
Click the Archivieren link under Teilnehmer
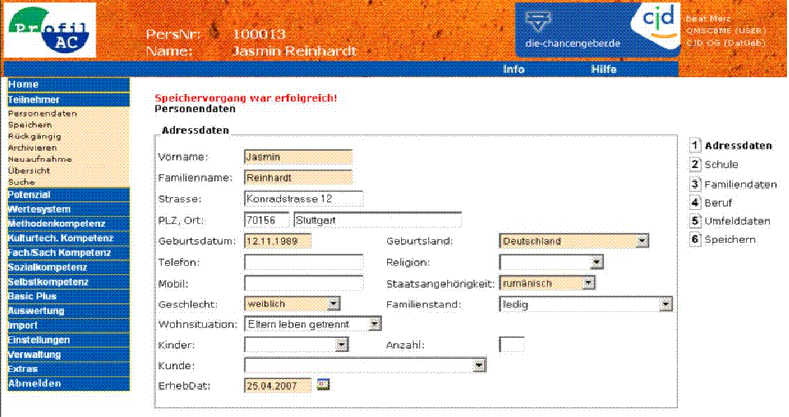tap(33, 148)
